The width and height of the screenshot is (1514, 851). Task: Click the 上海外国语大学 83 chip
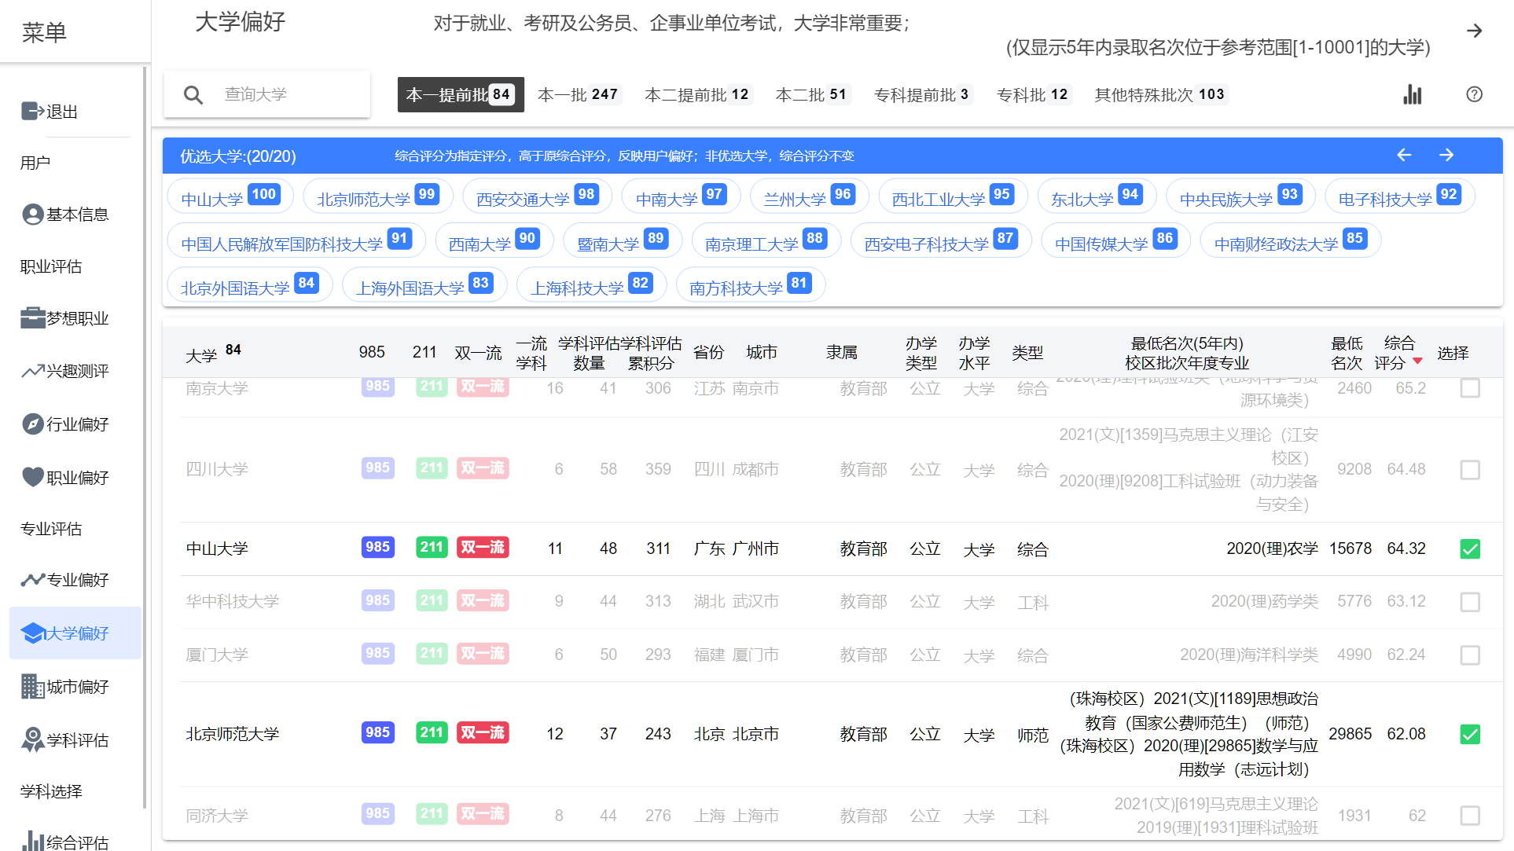[x=425, y=285]
